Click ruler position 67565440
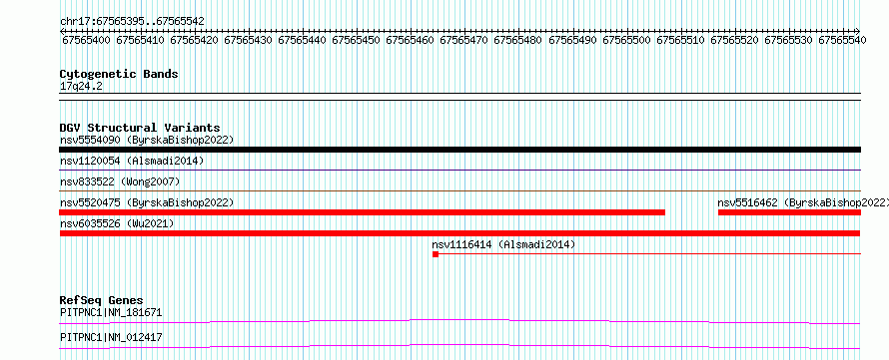 click(303, 40)
